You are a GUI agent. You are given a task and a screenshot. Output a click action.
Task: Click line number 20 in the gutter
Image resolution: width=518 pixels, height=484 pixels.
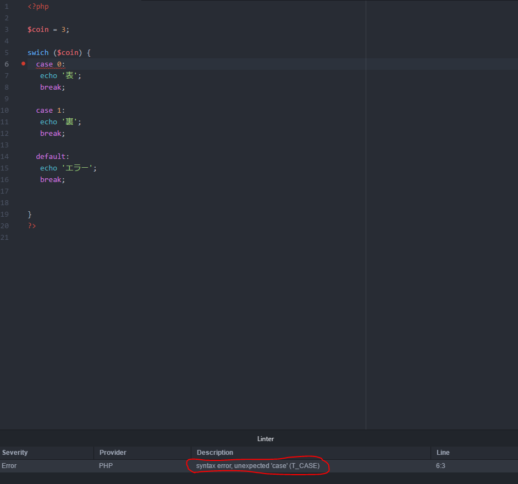pyautogui.click(x=5, y=226)
